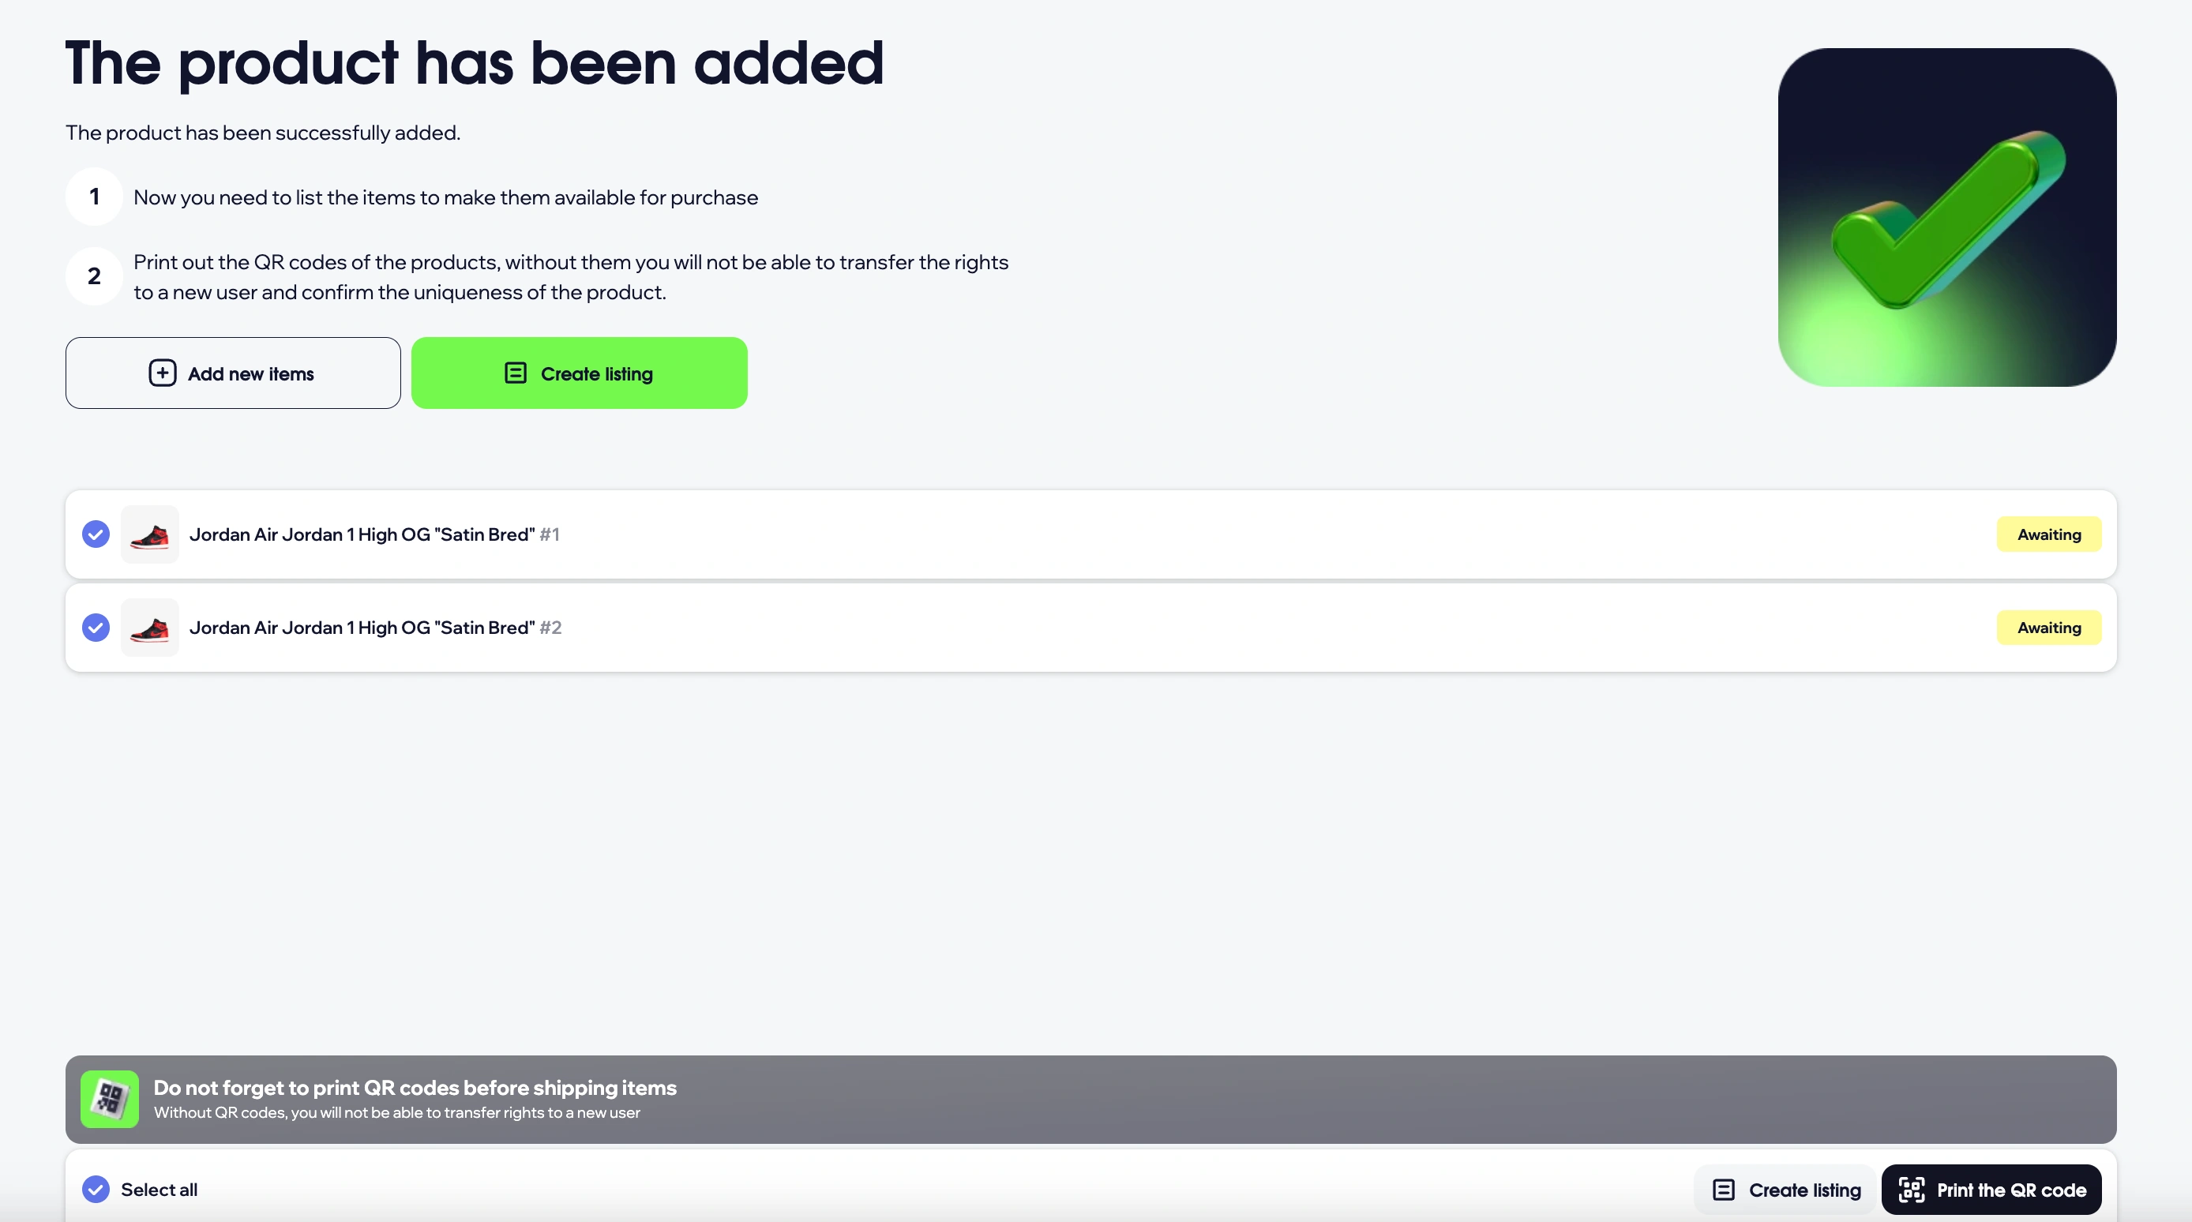Click step number 2 circle
The height and width of the screenshot is (1222, 2192).
click(x=95, y=276)
